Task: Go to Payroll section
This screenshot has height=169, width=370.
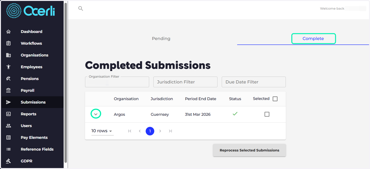Action: (27, 90)
